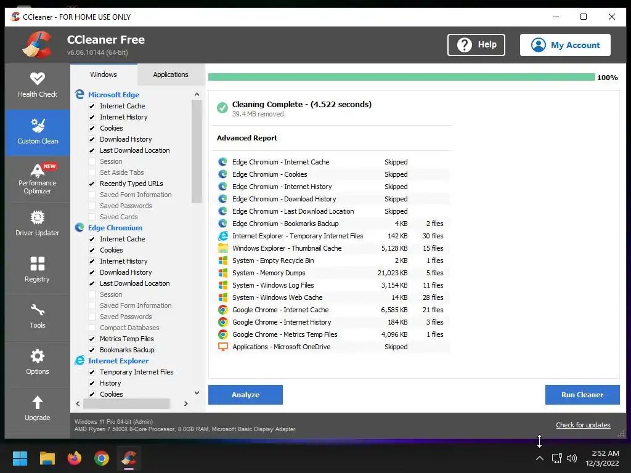The image size is (631, 473).
Task: Open volume control in system tray
Action: pos(571,458)
